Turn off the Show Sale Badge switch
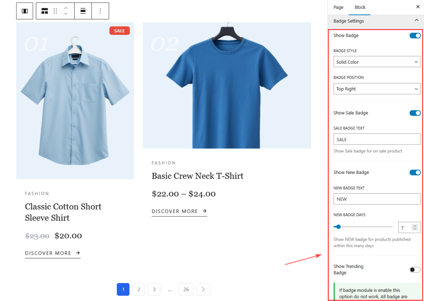This screenshot has width=424, height=301. pyautogui.click(x=414, y=113)
